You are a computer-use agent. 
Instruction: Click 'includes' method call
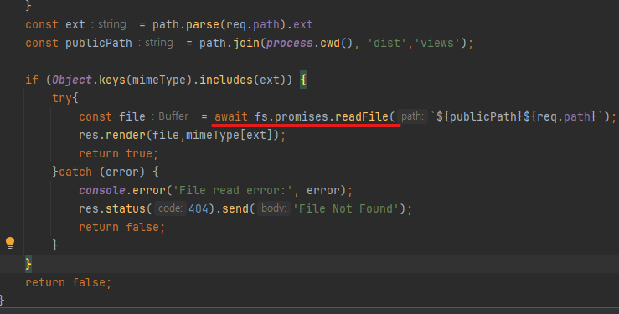pos(226,80)
